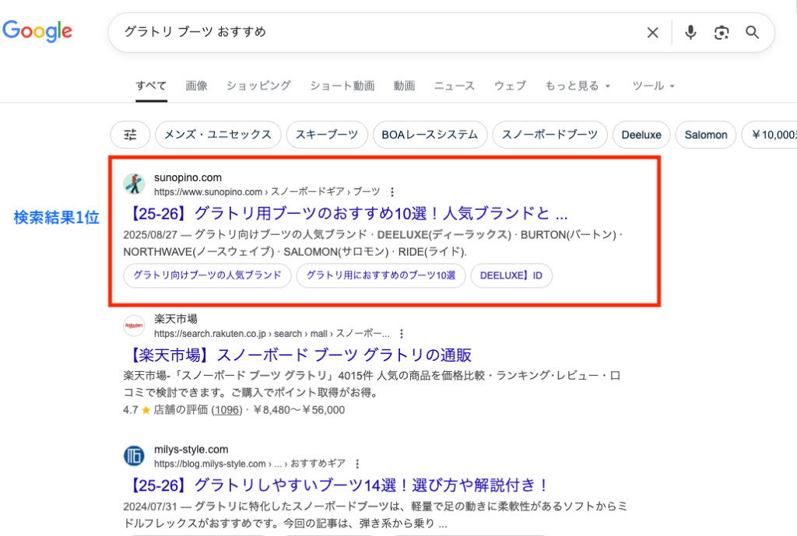Open sitelink DEELUXE】ID
Screen dimensions: 797x536
point(511,275)
